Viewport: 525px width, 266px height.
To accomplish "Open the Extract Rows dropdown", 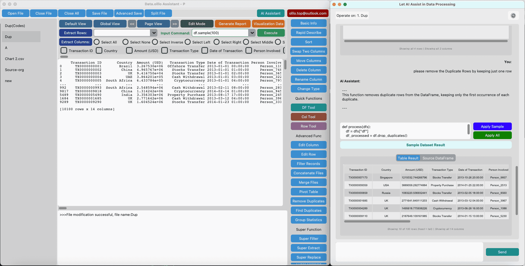I will coord(154,33).
